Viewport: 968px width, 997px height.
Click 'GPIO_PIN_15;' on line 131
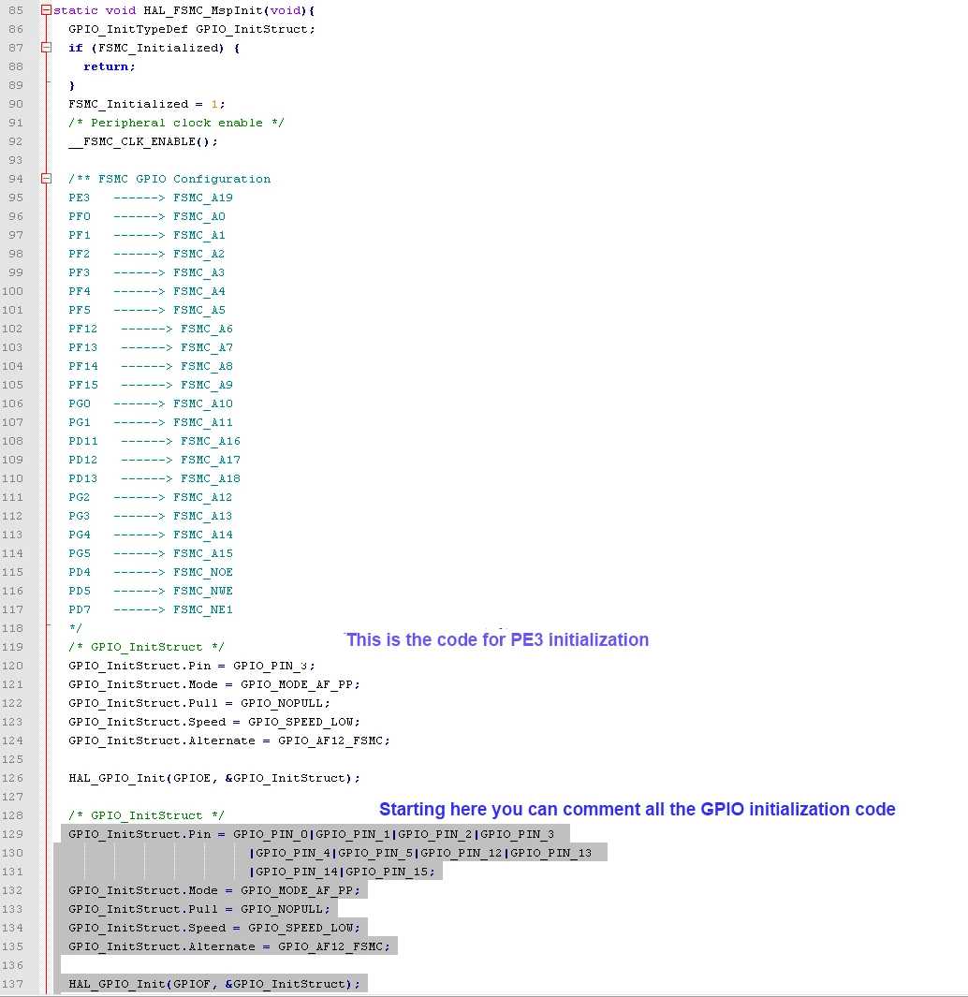click(389, 872)
